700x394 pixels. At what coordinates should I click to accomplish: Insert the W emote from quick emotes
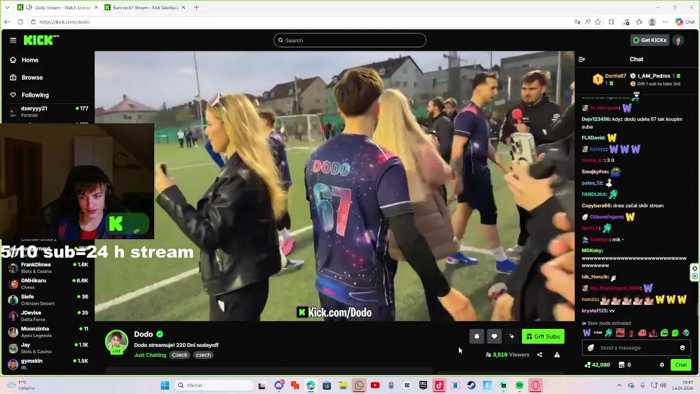[587, 333]
